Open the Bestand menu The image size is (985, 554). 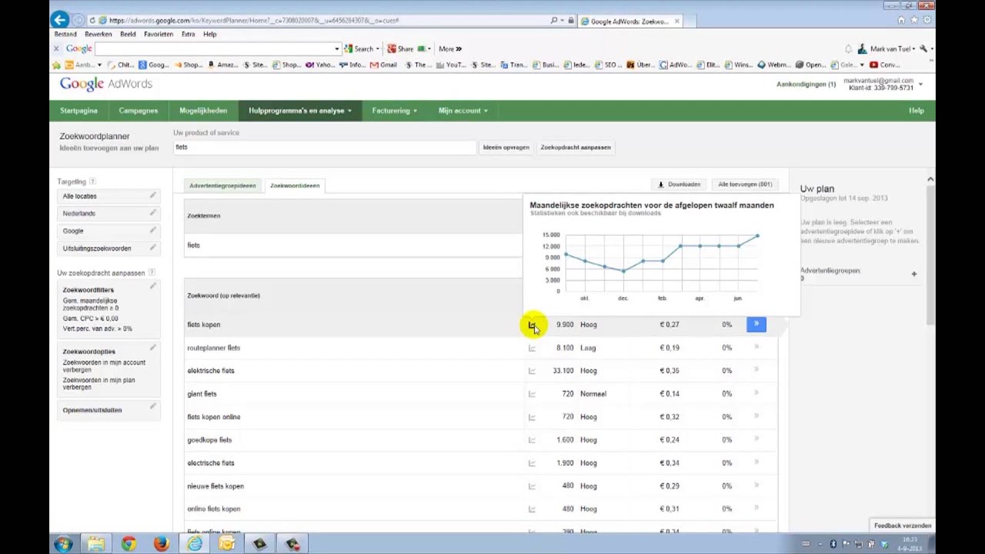pyautogui.click(x=65, y=34)
